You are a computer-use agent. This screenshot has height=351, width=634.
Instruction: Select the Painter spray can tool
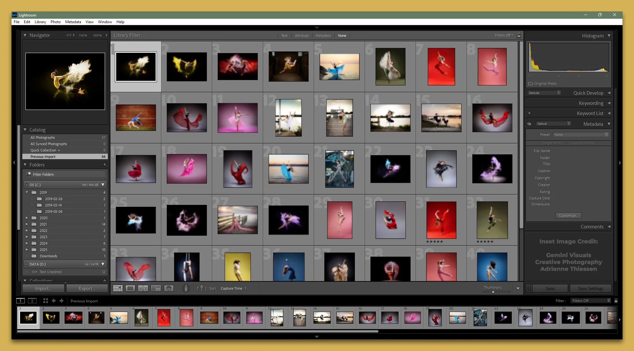[186, 288]
